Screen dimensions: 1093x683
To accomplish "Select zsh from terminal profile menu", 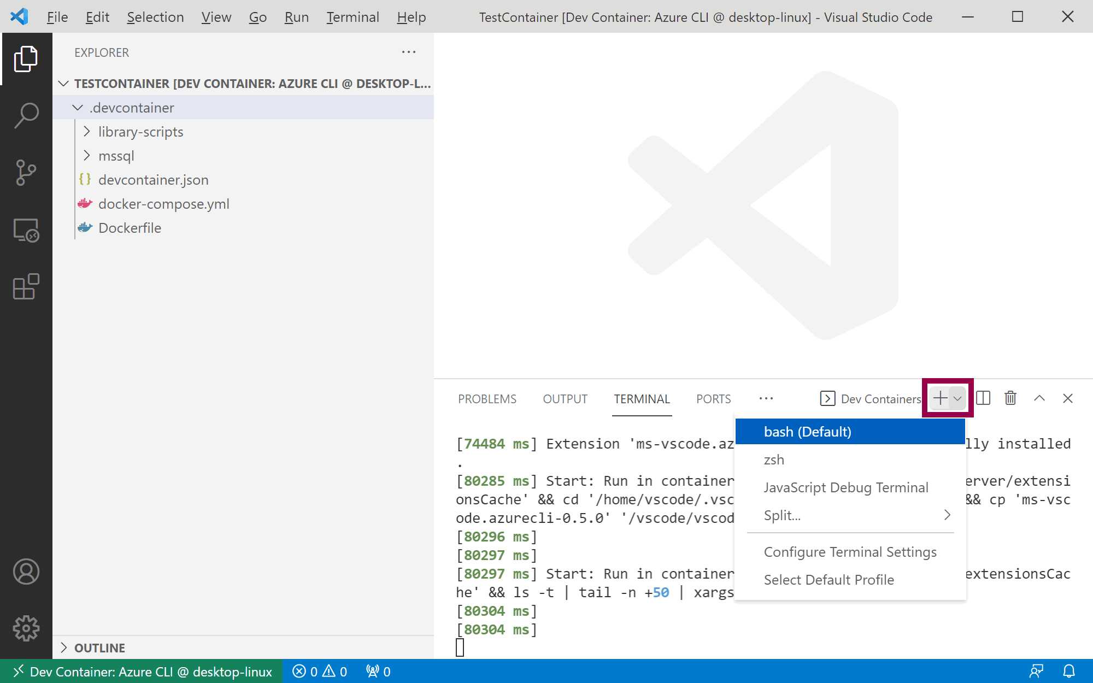I will click(774, 460).
